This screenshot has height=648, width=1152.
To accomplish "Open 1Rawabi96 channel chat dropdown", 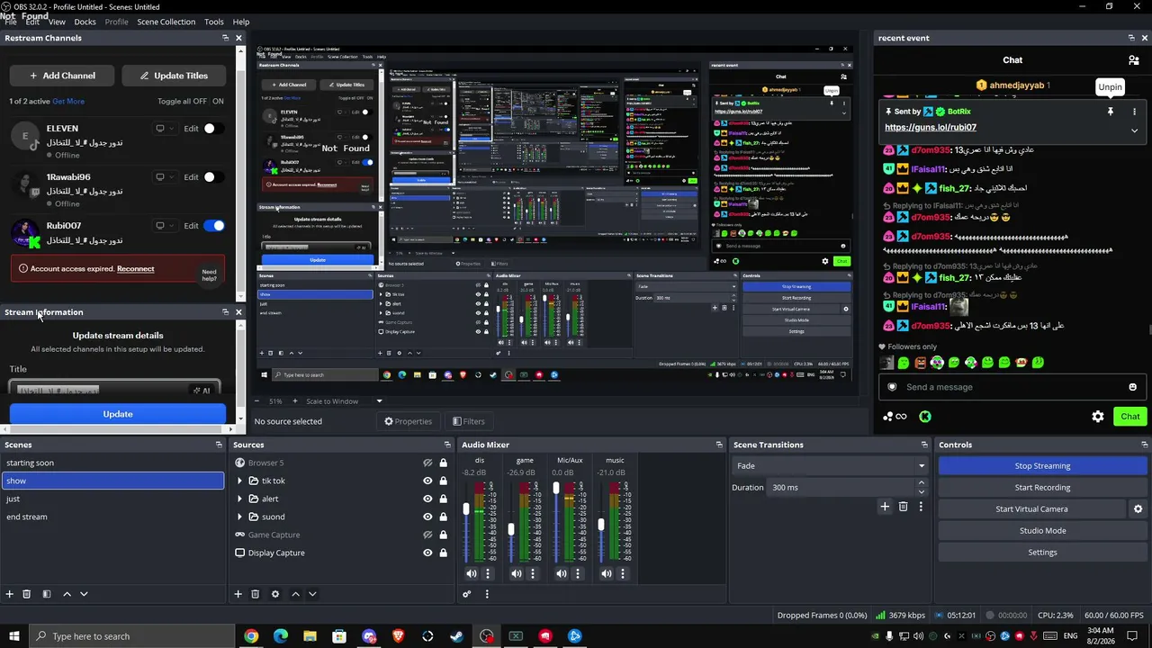I will click(164, 177).
